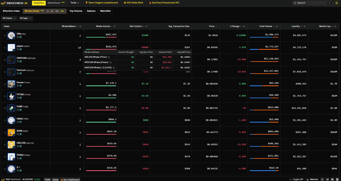Open the Burn Dashboard button
The width and height of the screenshot is (341, 181).
(x=70, y=179)
